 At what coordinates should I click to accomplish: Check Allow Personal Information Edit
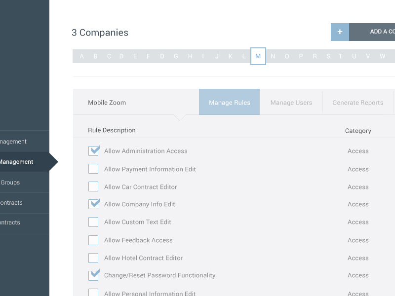click(93, 293)
